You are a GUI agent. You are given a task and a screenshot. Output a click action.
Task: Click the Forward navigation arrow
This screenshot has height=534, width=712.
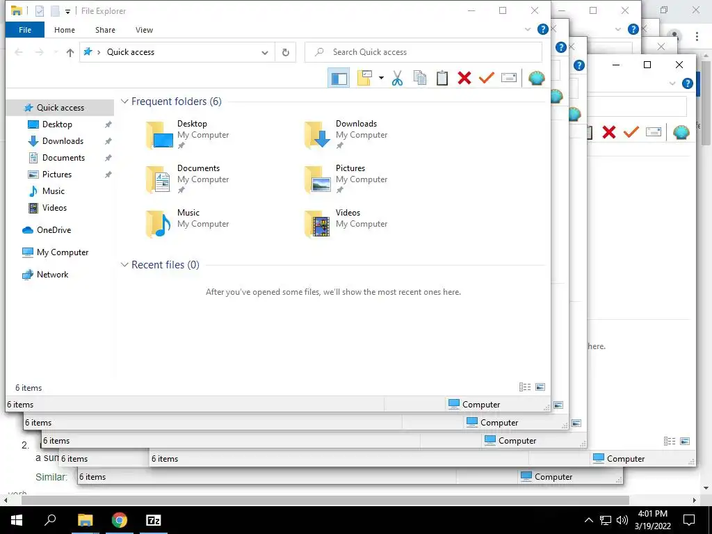40,52
